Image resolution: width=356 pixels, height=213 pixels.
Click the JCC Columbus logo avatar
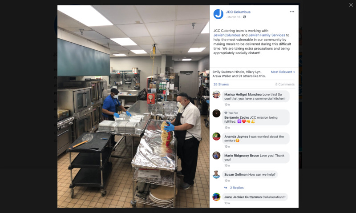[218, 14]
